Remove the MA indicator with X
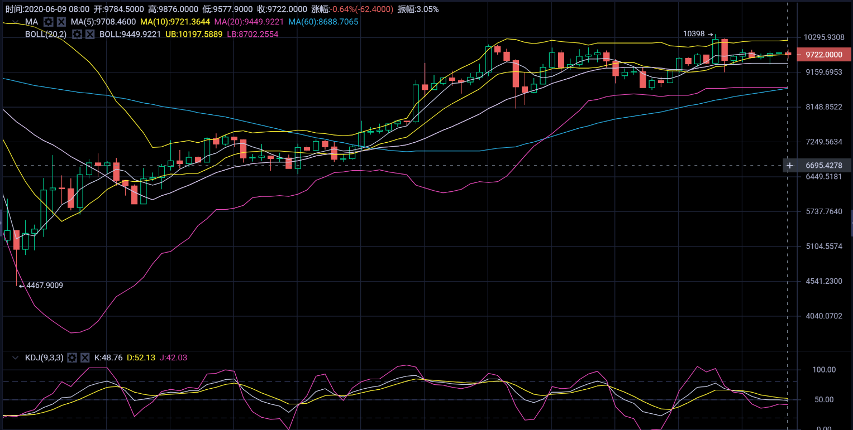The width and height of the screenshot is (853, 430). [x=61, y=22]
